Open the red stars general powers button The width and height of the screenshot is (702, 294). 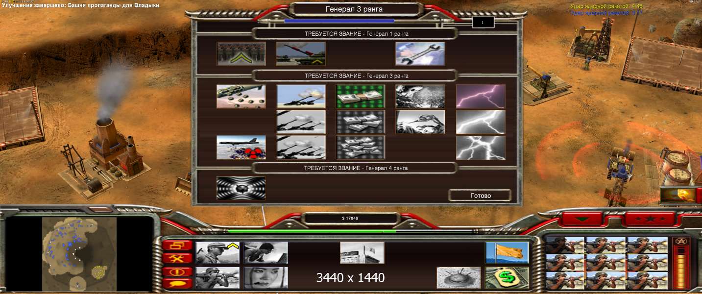click(650, 219)
